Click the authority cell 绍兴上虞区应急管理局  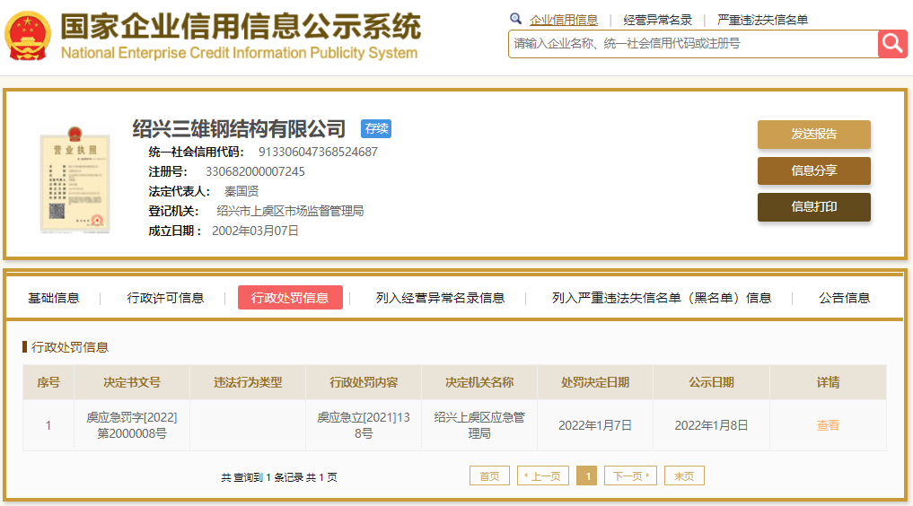point(479,425)
